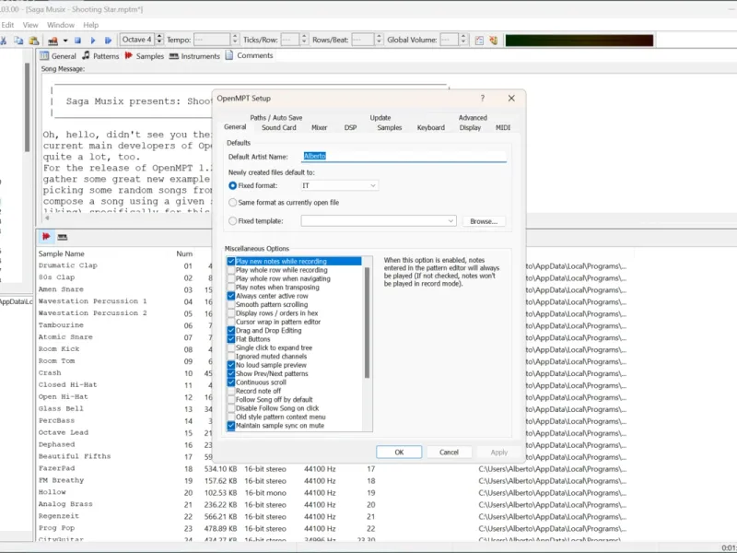Click the Browse... button
This screenshot has width=737, height=553.
pyautogui.click(x=484, y=221)
